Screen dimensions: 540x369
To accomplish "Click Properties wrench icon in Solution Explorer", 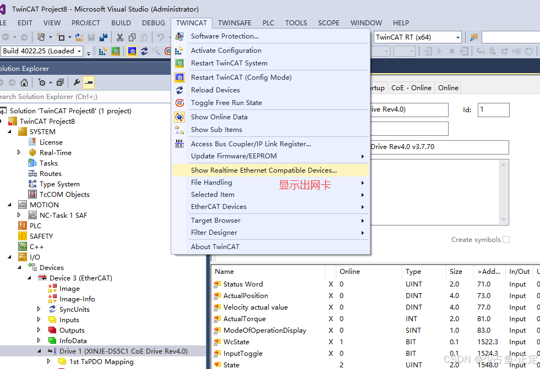I will [77, 82].
